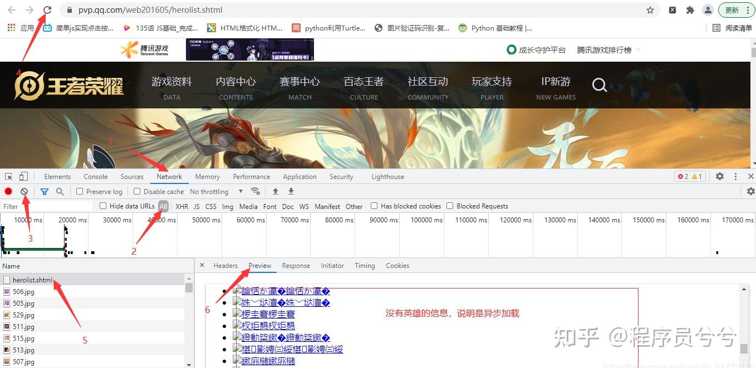The width and height of the screenshot is (756, 368).
Task: Filter requests by Doc type
Action: [288, 206]
